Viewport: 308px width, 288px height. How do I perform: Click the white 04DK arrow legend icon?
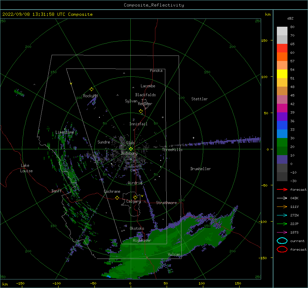(x=282, y=198)
